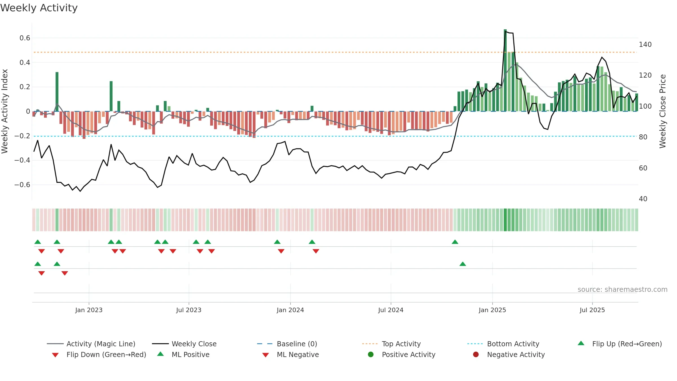Toggle Flip Up (Red→Green) legend entry
The image size is (677, 381).
(620, 344)
